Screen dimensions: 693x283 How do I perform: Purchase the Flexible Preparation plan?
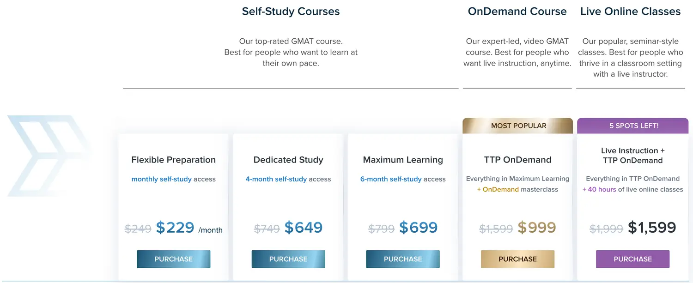pos(173,259)
